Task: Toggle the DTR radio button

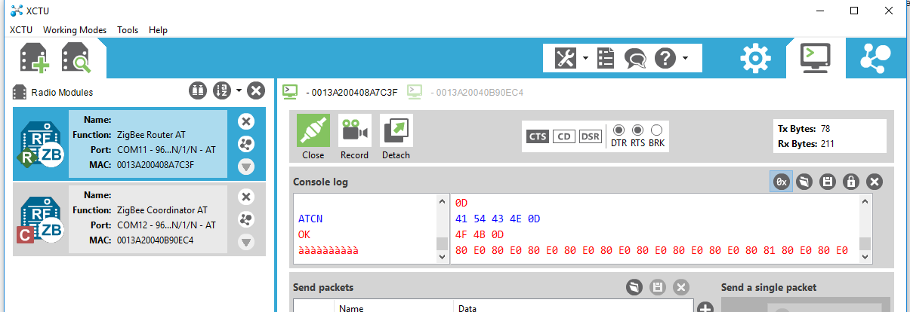Action: coord(618,130)
